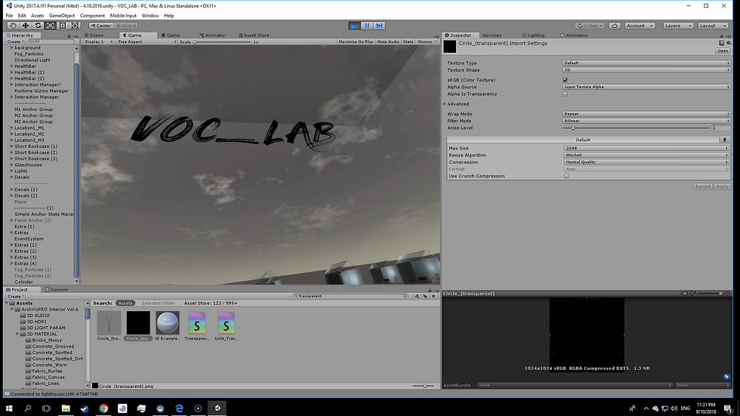Open the Filter Mode dropdown

tap(646, 121)
